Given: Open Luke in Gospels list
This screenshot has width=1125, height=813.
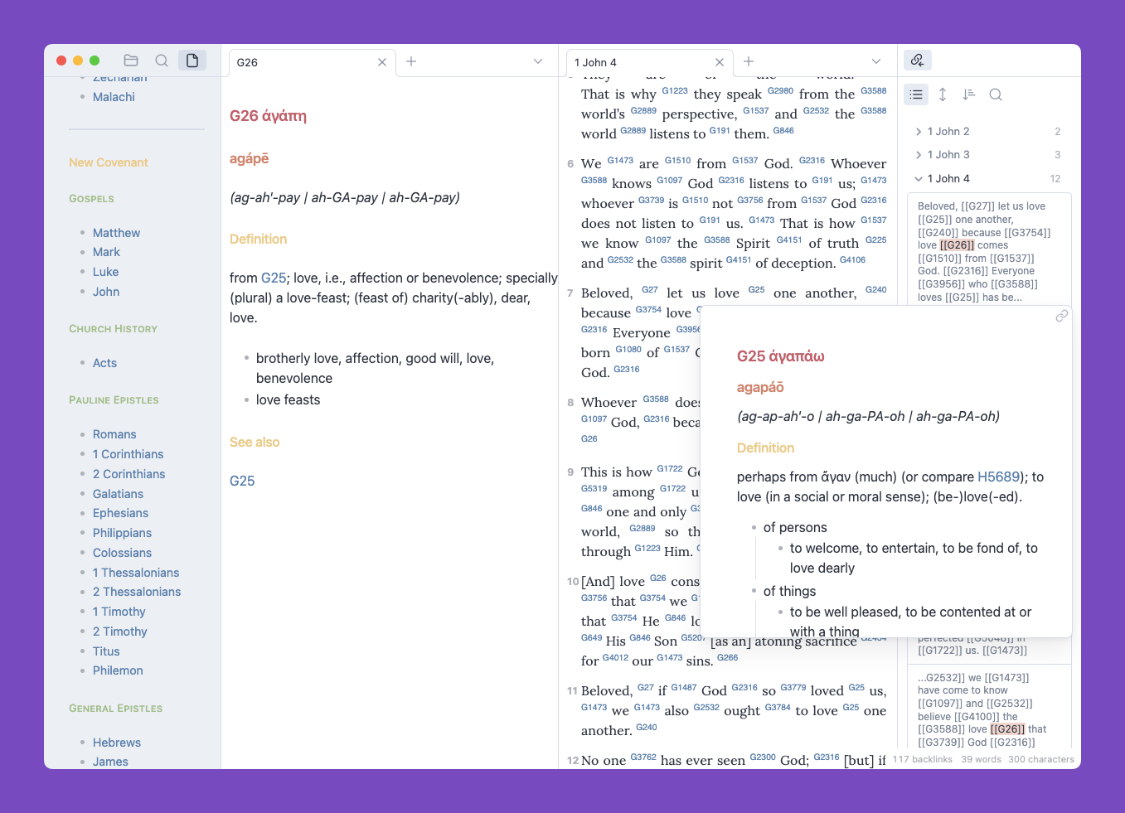Looking at the screenshot, I should coord(105,272).
